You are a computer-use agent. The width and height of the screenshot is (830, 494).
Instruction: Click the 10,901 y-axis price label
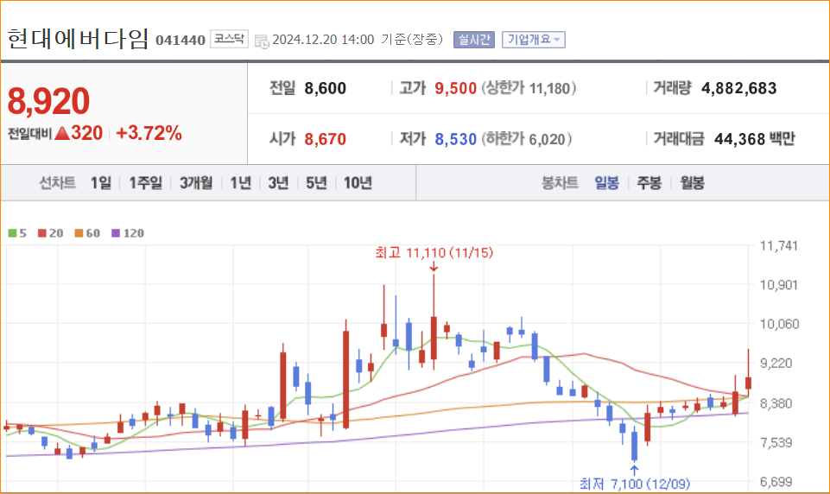779,285
